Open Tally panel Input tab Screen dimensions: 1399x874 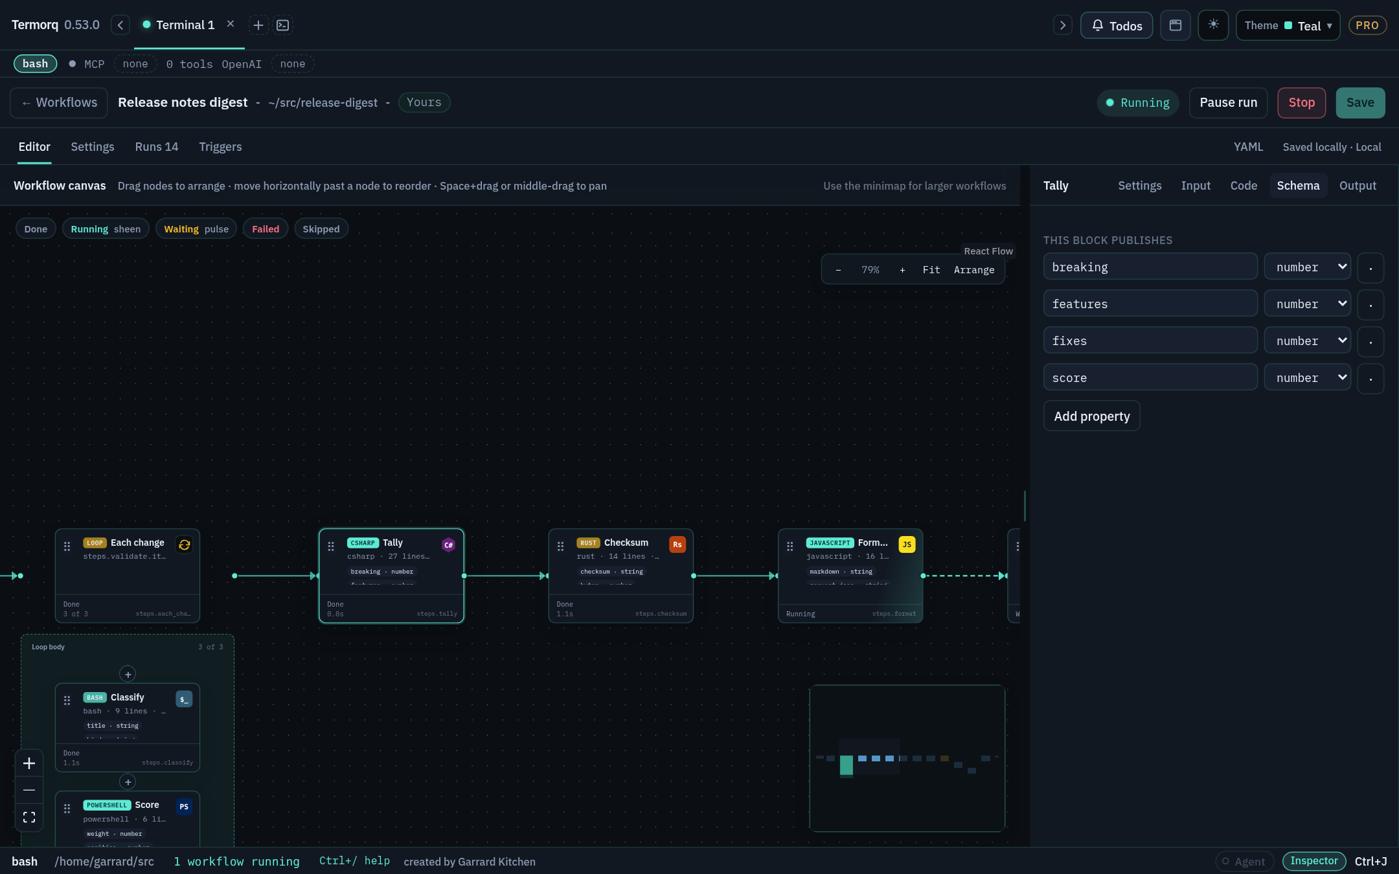1196,186
